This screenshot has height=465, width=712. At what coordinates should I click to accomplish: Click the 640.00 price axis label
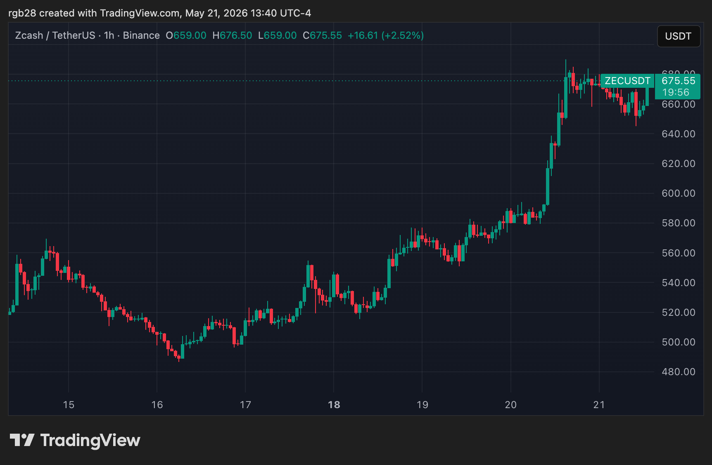click(x=678, y=134)
